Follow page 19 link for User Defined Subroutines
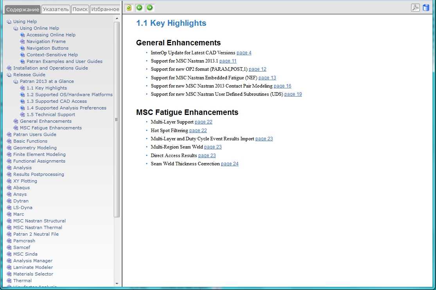The image size is (436, 290). pos(293,94)
